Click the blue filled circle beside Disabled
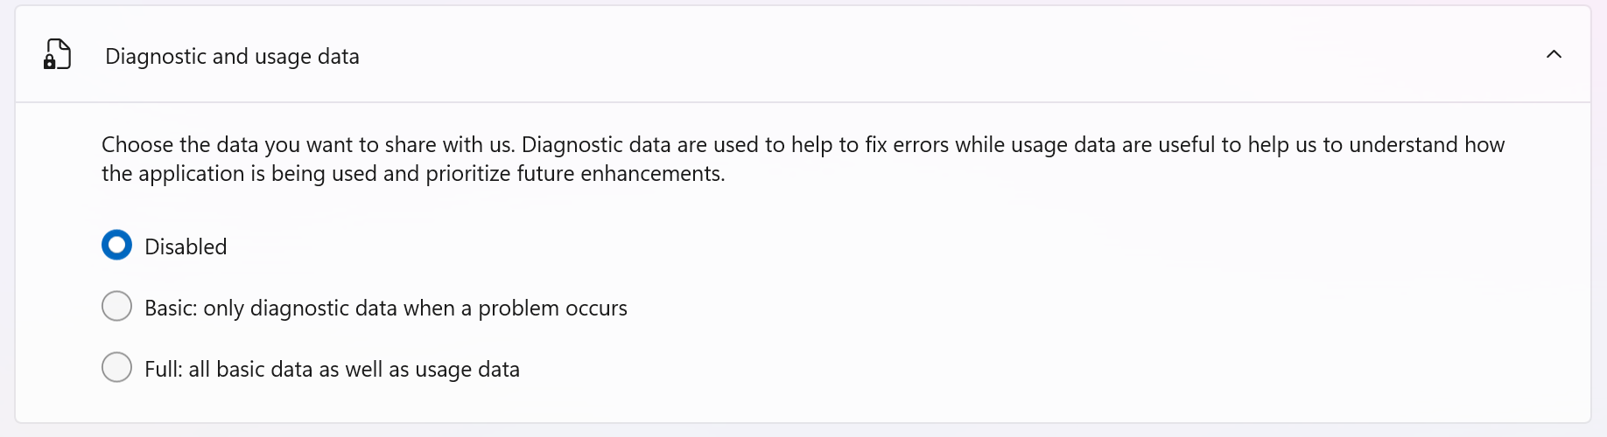This screenshot has height=437, width=1607. tap(117, 246)
